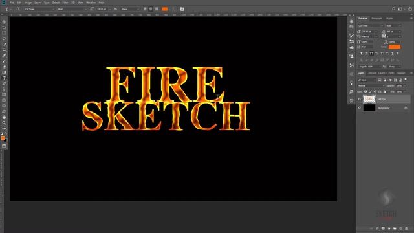The height and width of the screenshot is (233, 414).
Task: Select the Brush tool
Action: pyautogui.click(x=4, y=61)
